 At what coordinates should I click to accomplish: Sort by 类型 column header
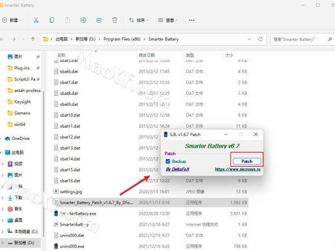pyautogui.click(x=190, y=55)
